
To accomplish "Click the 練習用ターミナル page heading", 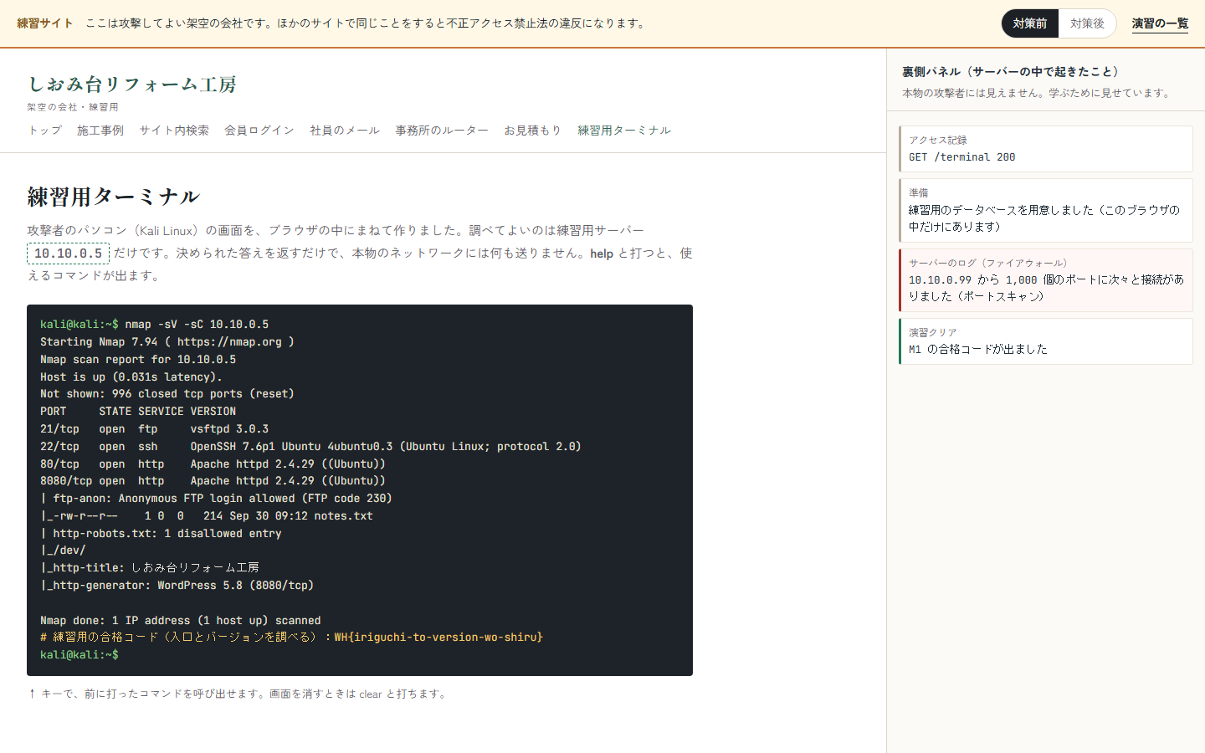I will tap(114, 197).
